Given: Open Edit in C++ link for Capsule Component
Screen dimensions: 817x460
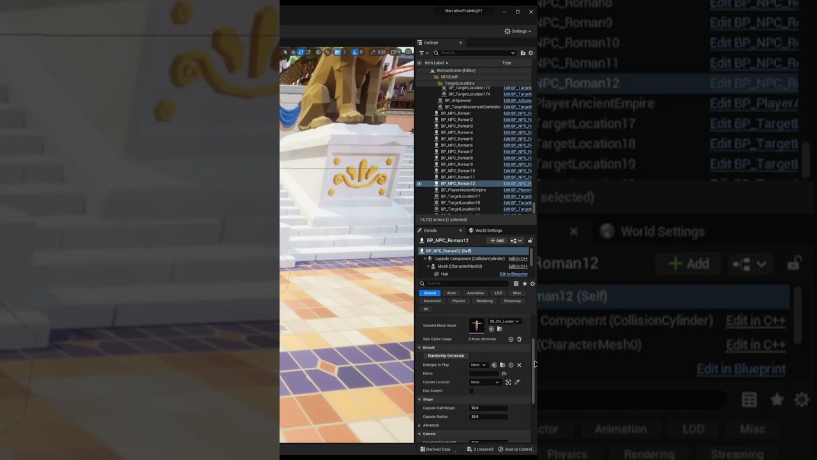Looking at the screenshot, I should point(518,259).
